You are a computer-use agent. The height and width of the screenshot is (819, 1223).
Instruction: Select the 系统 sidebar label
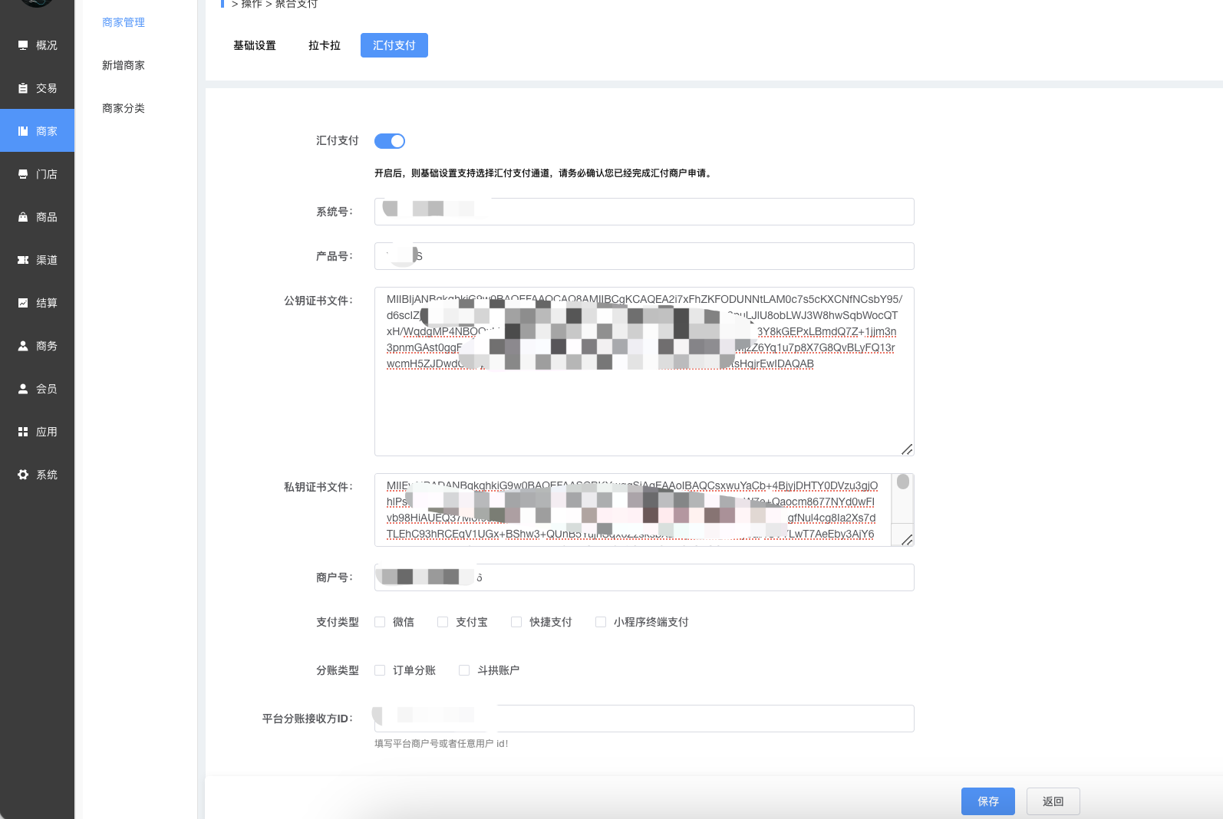point(47,475)
